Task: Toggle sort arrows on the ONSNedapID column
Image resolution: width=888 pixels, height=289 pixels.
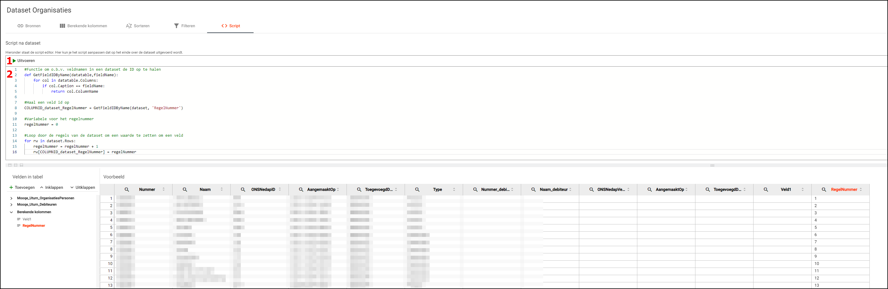Action: point(280,190)
